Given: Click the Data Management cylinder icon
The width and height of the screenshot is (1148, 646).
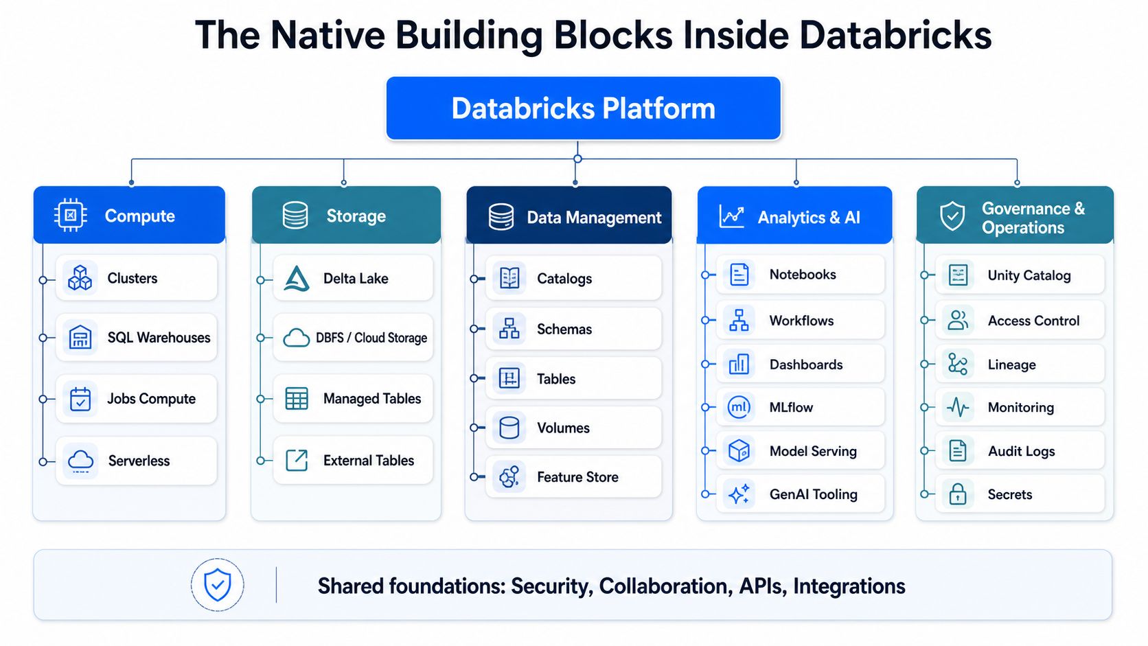Looking at the screenshot, I should tap(501, 217).
